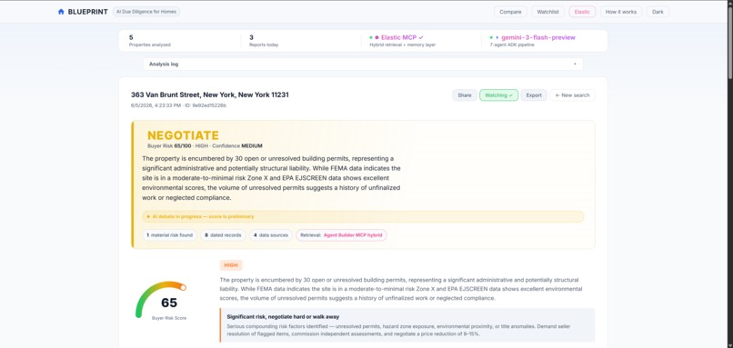Start a New search
Screen dimensions: 733x348
click(573, 95)
